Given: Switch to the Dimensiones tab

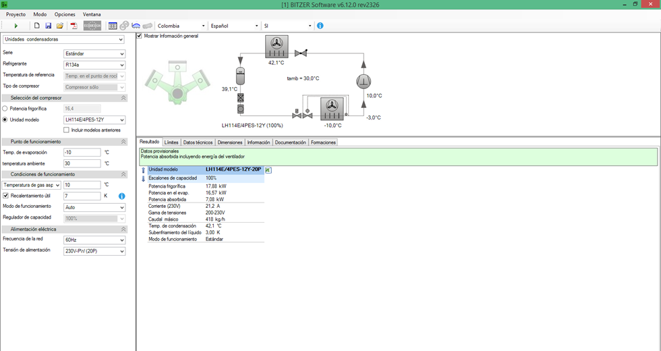Looking at the screenshot, I should pyautogui.click(x=230, y=142).
